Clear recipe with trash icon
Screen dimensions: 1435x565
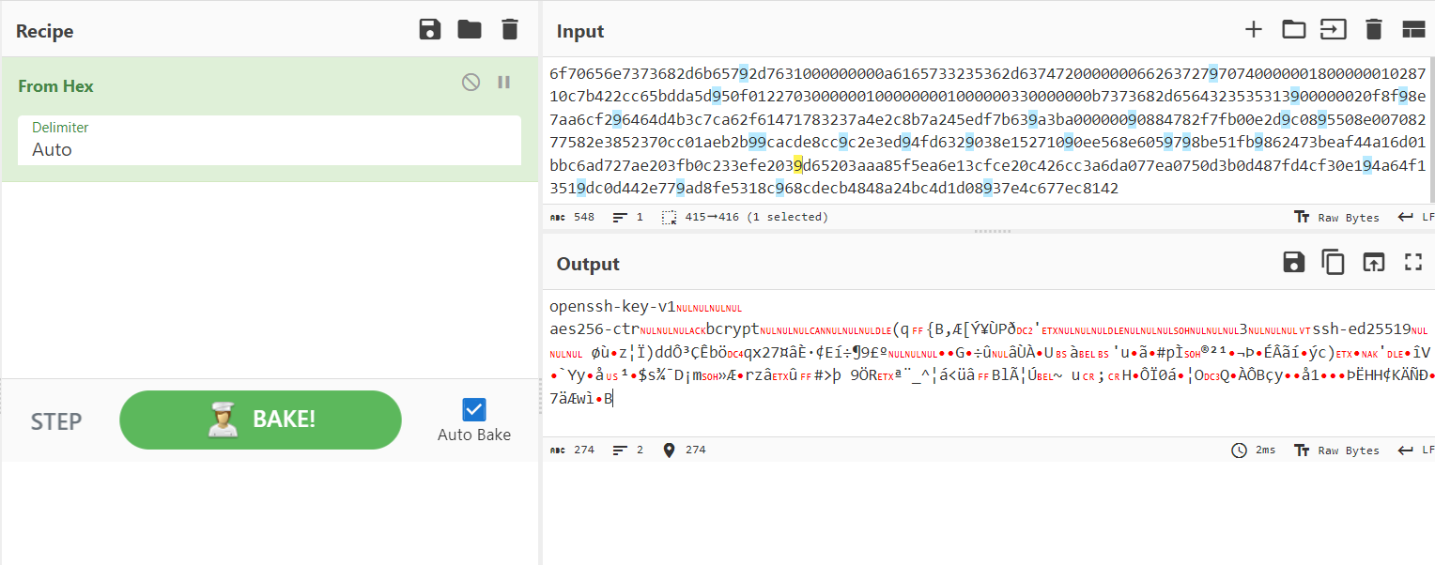pyautogui.click(x=510, y=30)
